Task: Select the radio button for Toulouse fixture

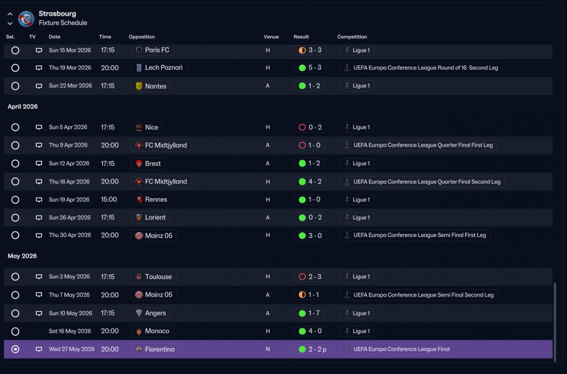Action: coord(16,277)
